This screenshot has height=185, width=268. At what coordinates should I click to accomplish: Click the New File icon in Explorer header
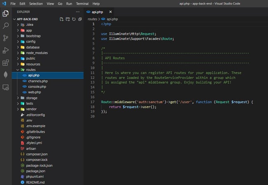61,19
